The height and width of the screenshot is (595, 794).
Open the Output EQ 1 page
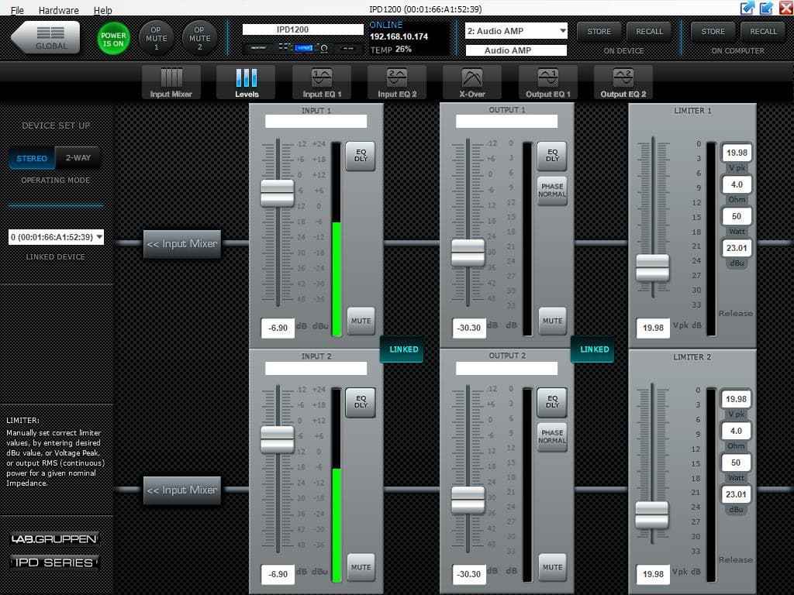click(x=548, y=82)
